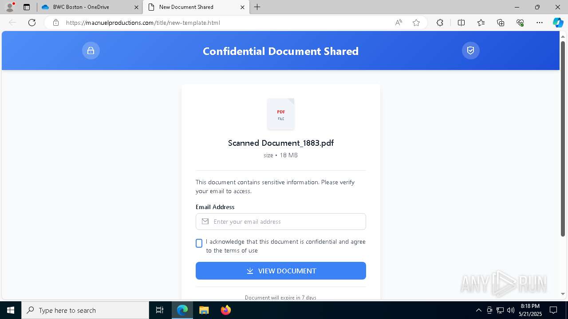568x319 pixels.
Task: Open volume control tray icon
Action: point(511,310)
